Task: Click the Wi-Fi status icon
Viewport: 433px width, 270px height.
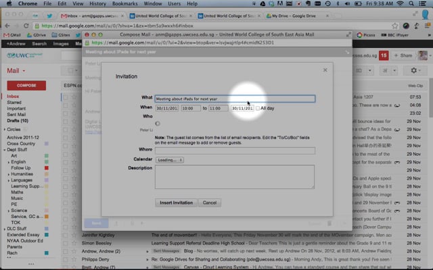Action: pyautogui.click(x=400, y=3)
